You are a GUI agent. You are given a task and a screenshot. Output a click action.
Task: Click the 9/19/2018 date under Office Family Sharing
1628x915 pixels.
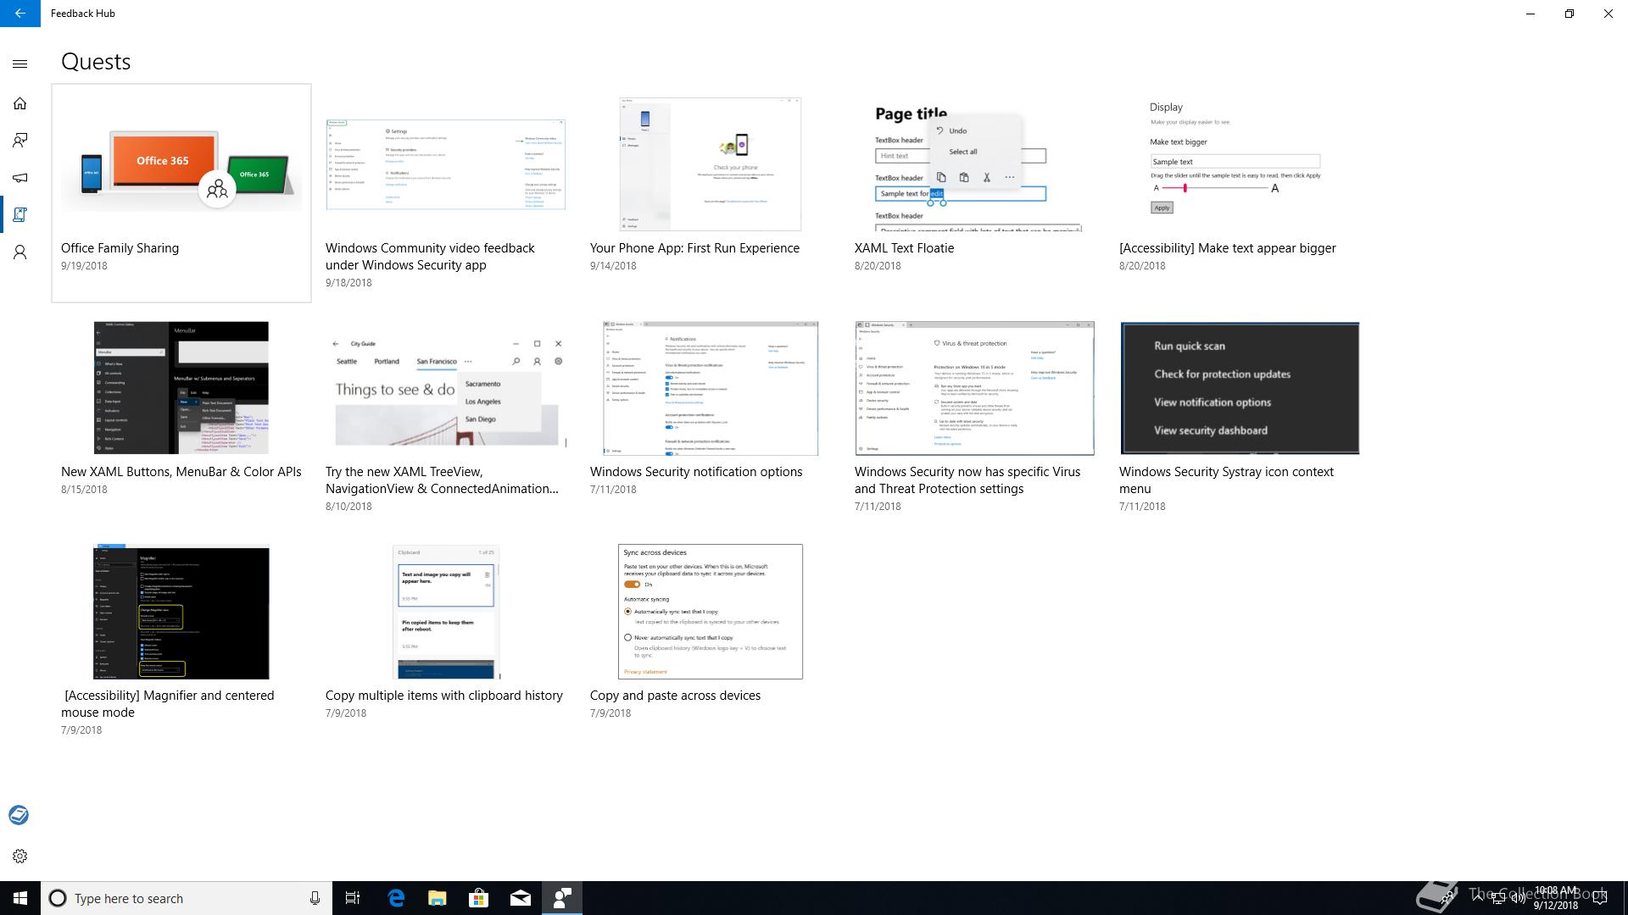pos(84,266)
